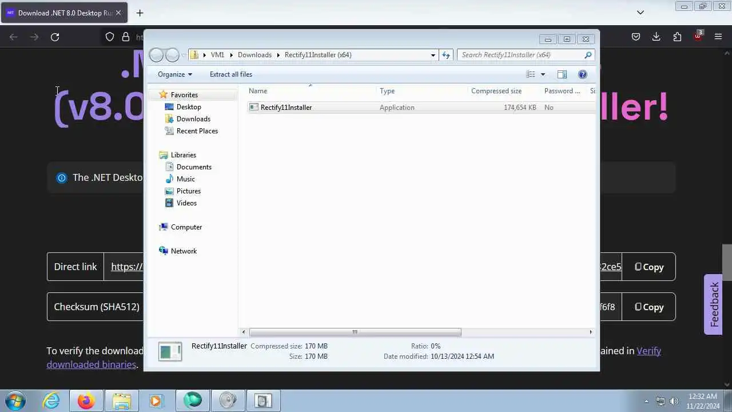Select Rectify11Installer application file icon

254,107
